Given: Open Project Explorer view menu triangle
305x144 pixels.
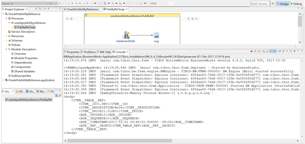Looking at the screenshot, I should coord(53,8).
